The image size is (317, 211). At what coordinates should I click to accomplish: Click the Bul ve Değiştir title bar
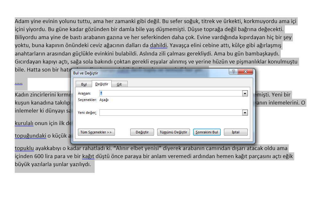click(x=150, y=73)
